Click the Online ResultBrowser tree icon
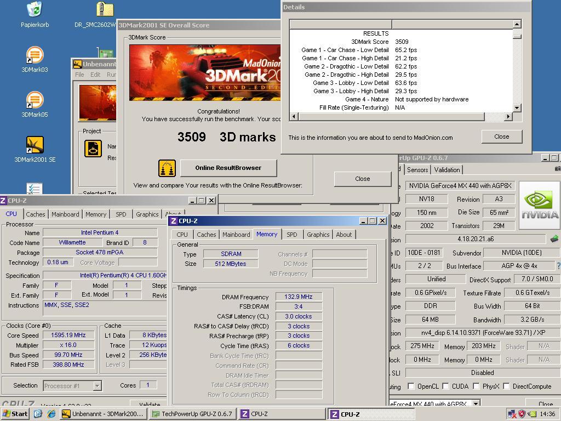The height and width of the screenshot is (421, 561). coord(167,168)
